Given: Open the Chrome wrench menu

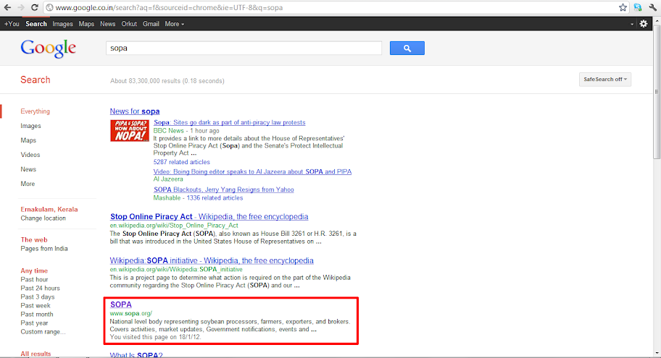Looking at the screenshot, I should tap(653, 7).
